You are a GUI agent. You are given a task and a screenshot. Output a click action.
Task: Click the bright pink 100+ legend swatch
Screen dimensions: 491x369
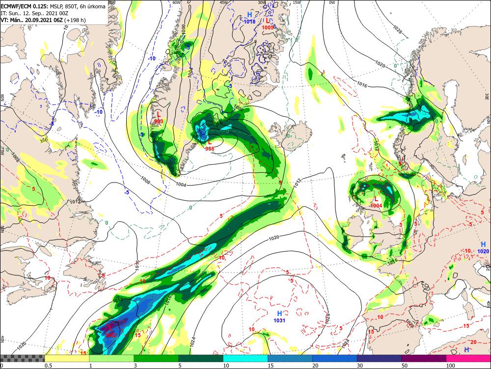[x=468, y=358]
